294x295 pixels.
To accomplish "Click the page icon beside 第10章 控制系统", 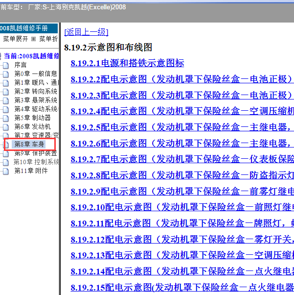I will coord(6,162).
